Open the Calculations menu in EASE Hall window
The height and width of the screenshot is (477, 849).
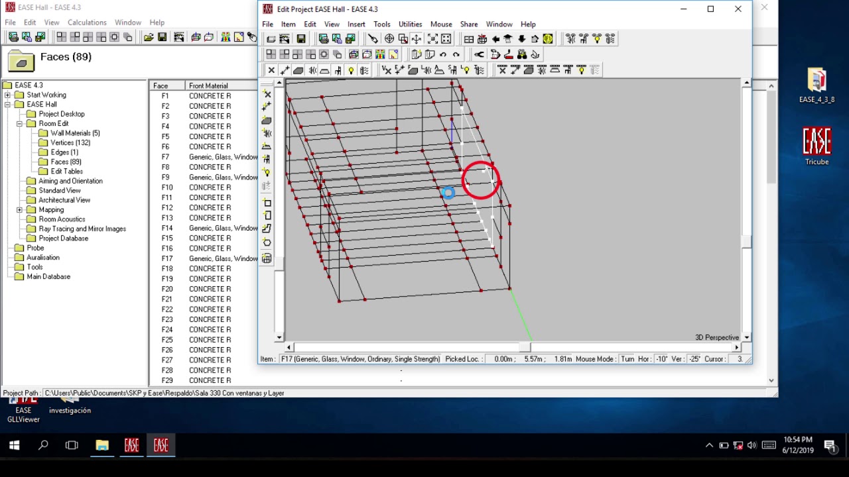[87, 23]
